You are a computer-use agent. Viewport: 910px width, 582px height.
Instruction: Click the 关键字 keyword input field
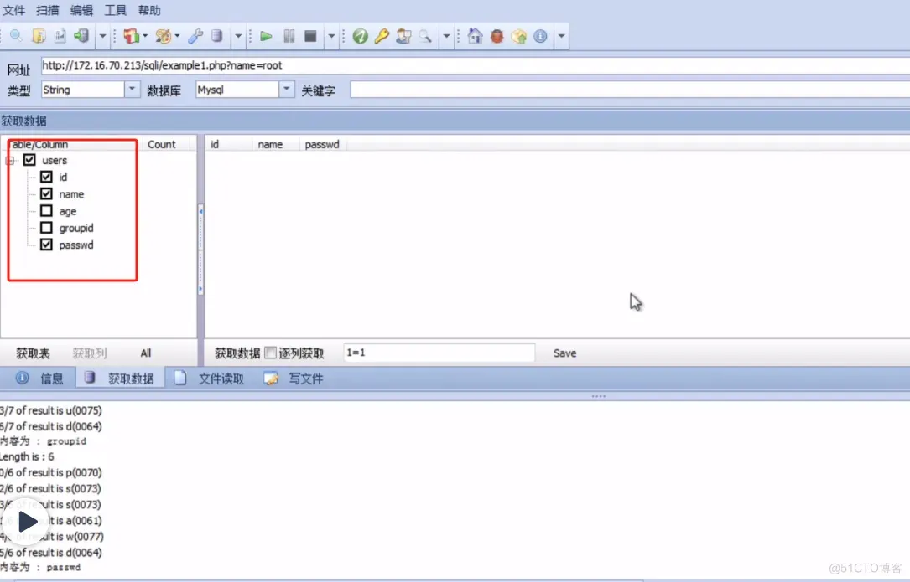tap(630, 90)
